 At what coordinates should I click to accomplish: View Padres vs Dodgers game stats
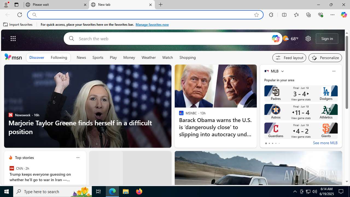coord(301,94)
